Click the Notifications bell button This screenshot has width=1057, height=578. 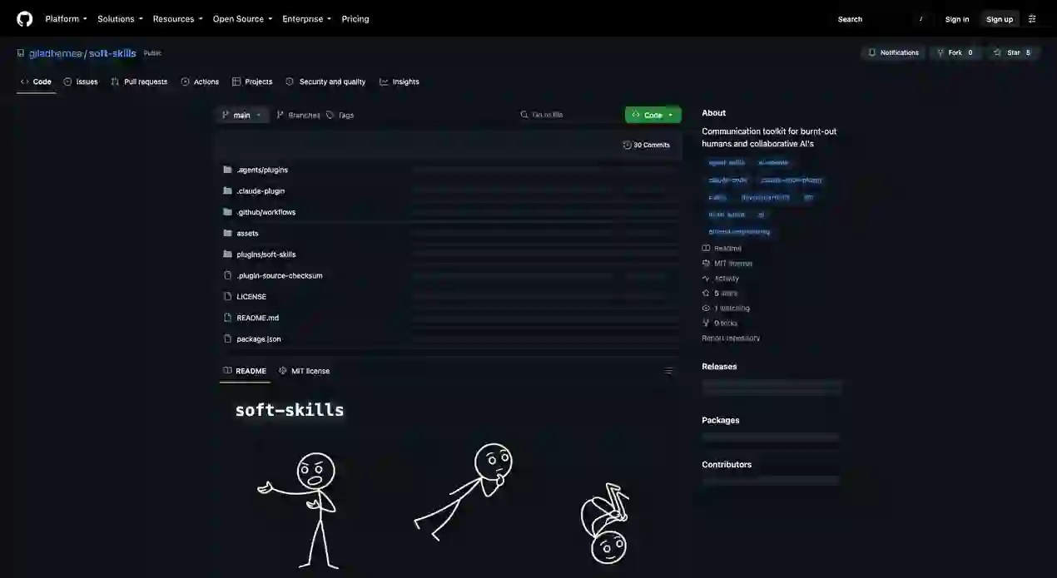point(892,52)
